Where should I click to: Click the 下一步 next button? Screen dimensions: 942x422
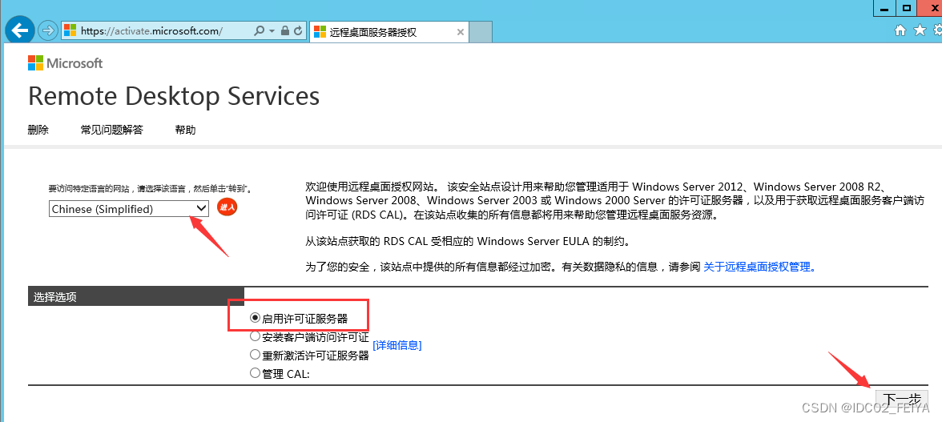(902, 400)
